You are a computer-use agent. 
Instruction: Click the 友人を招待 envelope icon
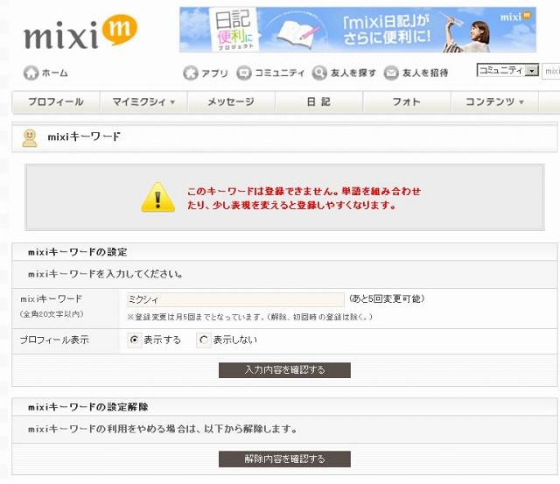coord(391,73)
